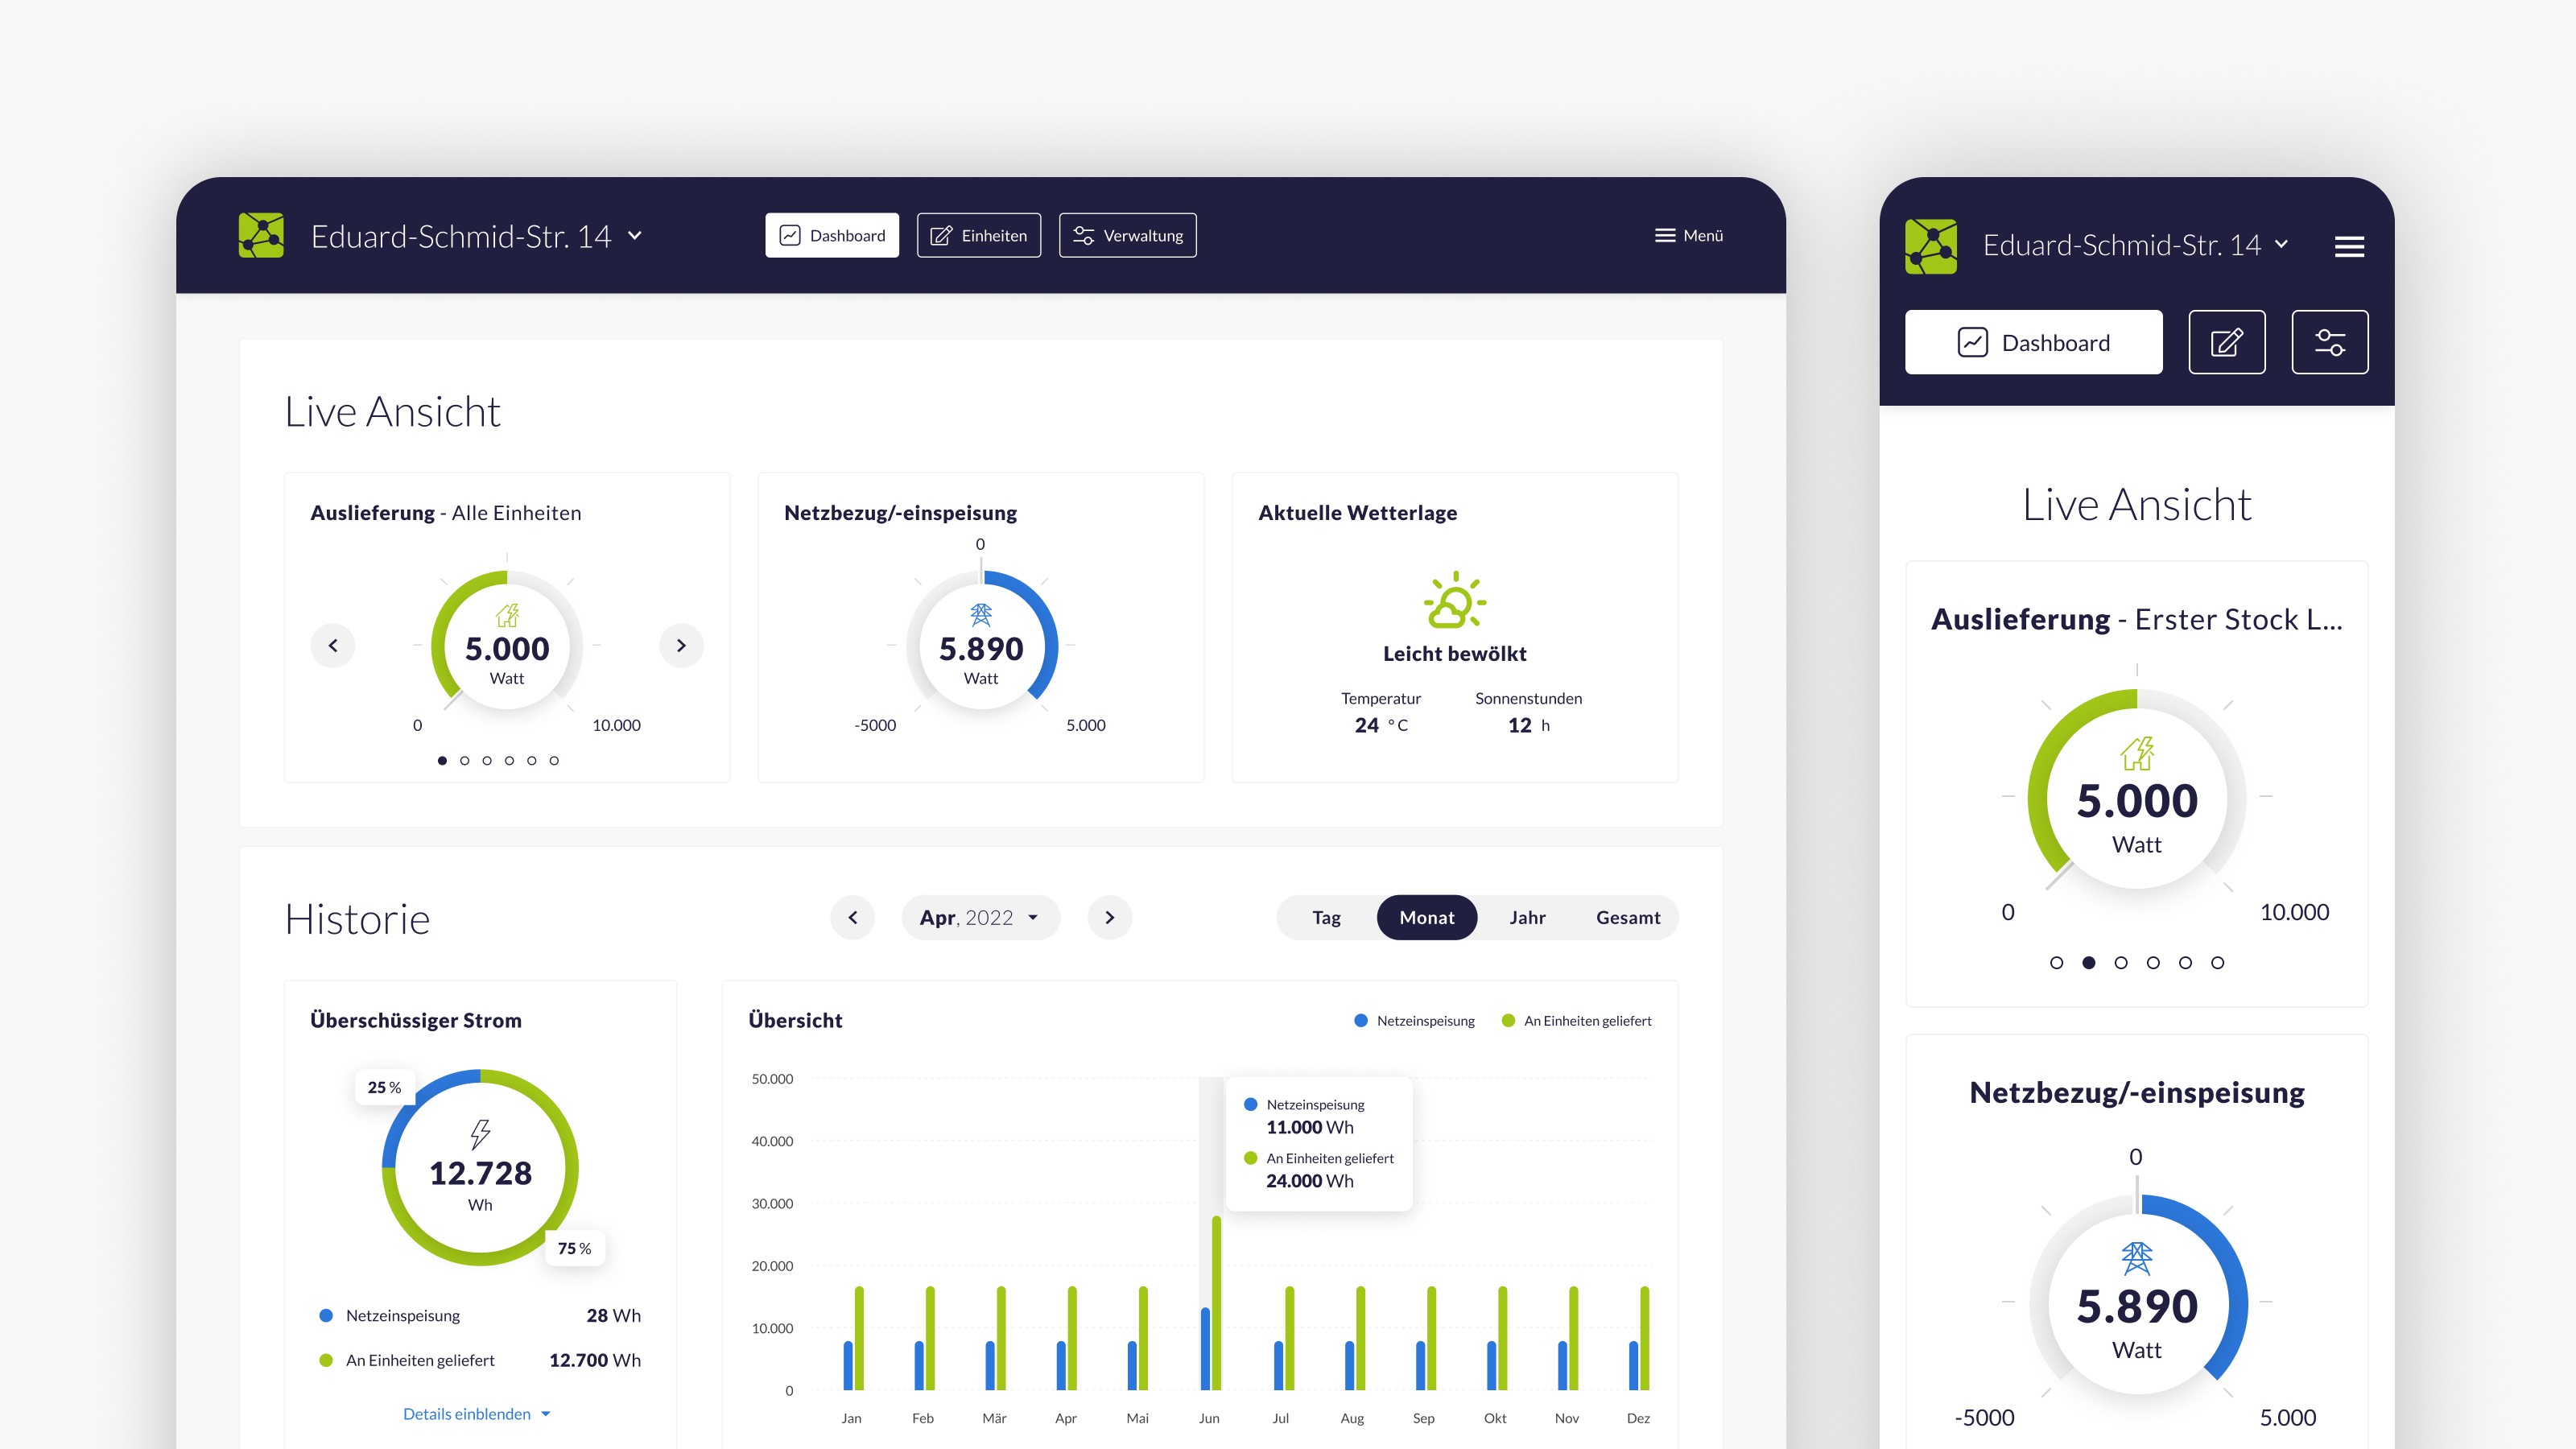The height and width of the screenshot is (1449, 2576).
Task: Open the Apr 2022 date picker dropdown
Action: click(x=980, y=917)
